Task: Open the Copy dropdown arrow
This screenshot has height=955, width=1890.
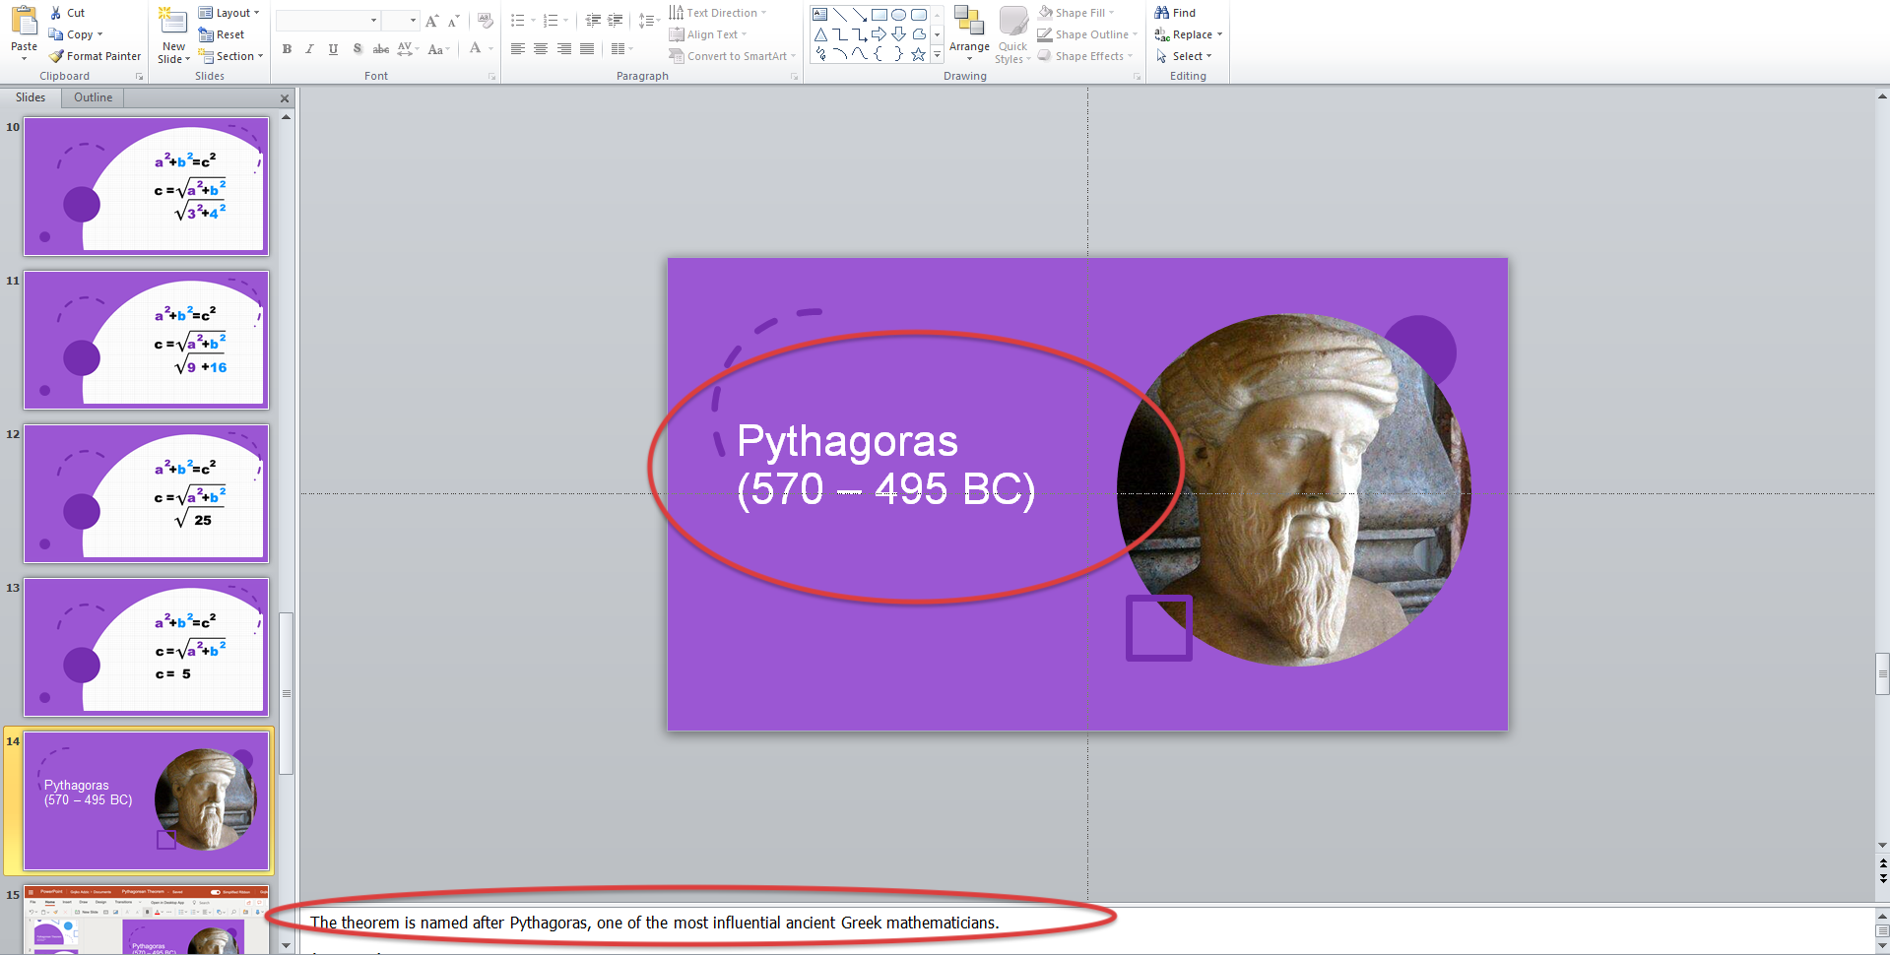Action: [x=99, y=34]
